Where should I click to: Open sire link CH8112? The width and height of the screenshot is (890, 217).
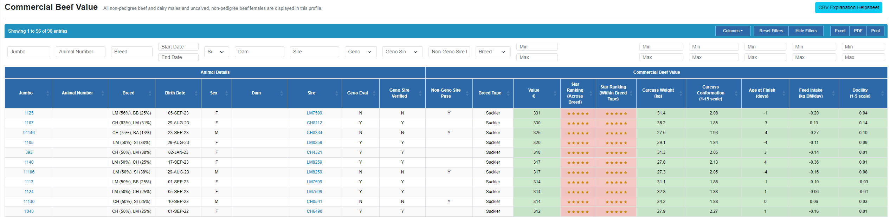click(315, 123)
